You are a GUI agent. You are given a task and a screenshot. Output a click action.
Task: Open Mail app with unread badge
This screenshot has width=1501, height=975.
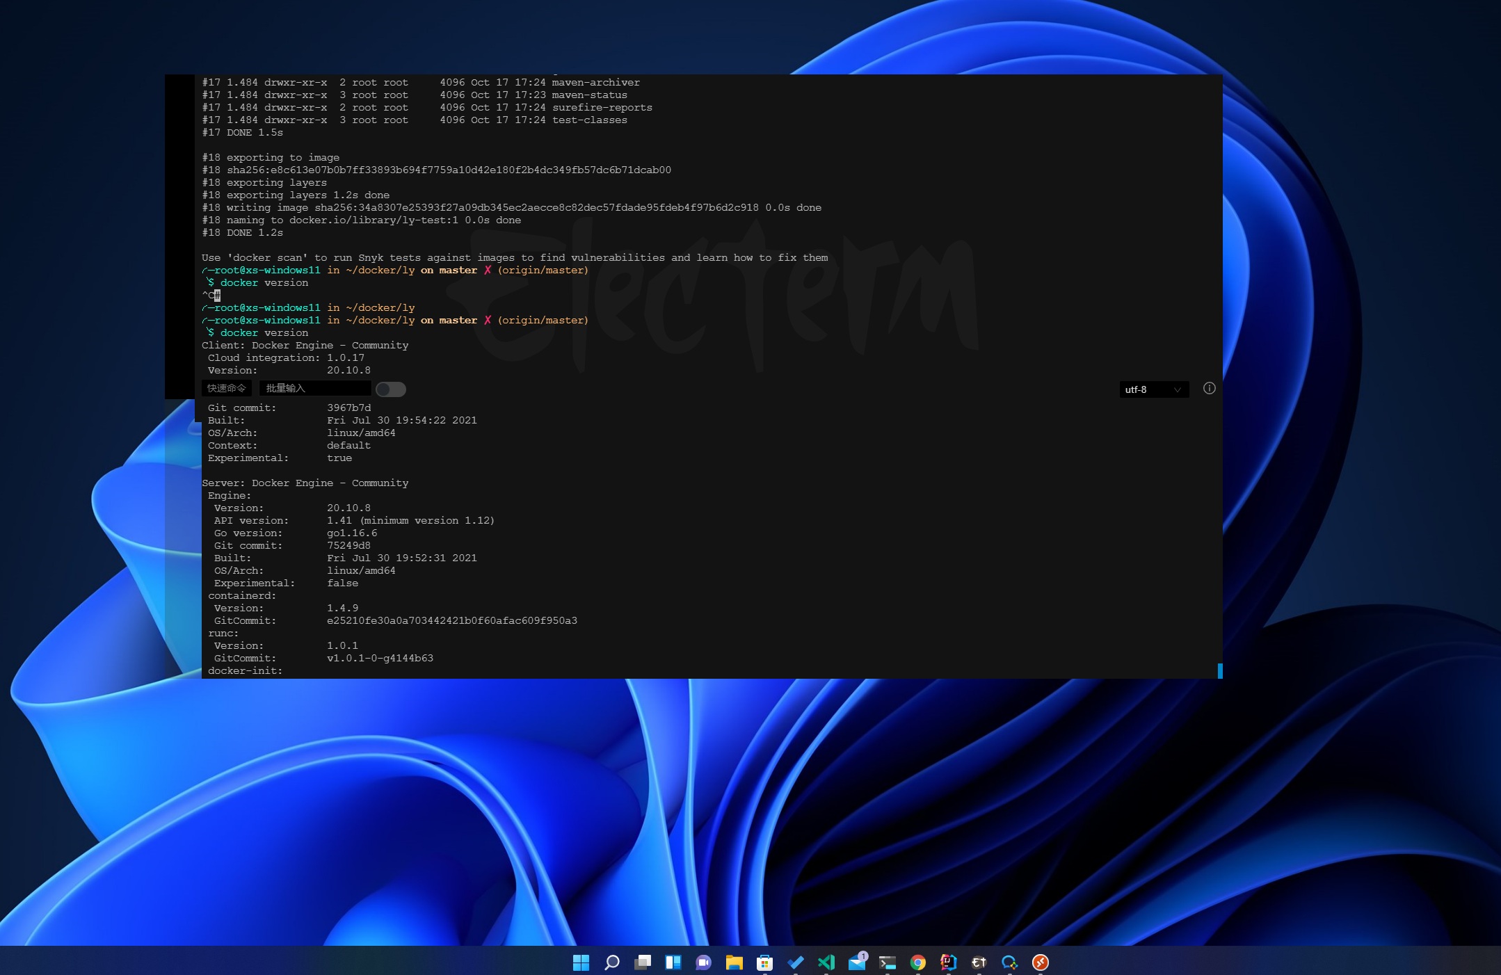(x=857, y=962)
